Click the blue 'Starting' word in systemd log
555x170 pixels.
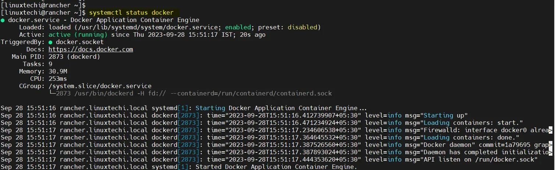(x=210, y=108)
